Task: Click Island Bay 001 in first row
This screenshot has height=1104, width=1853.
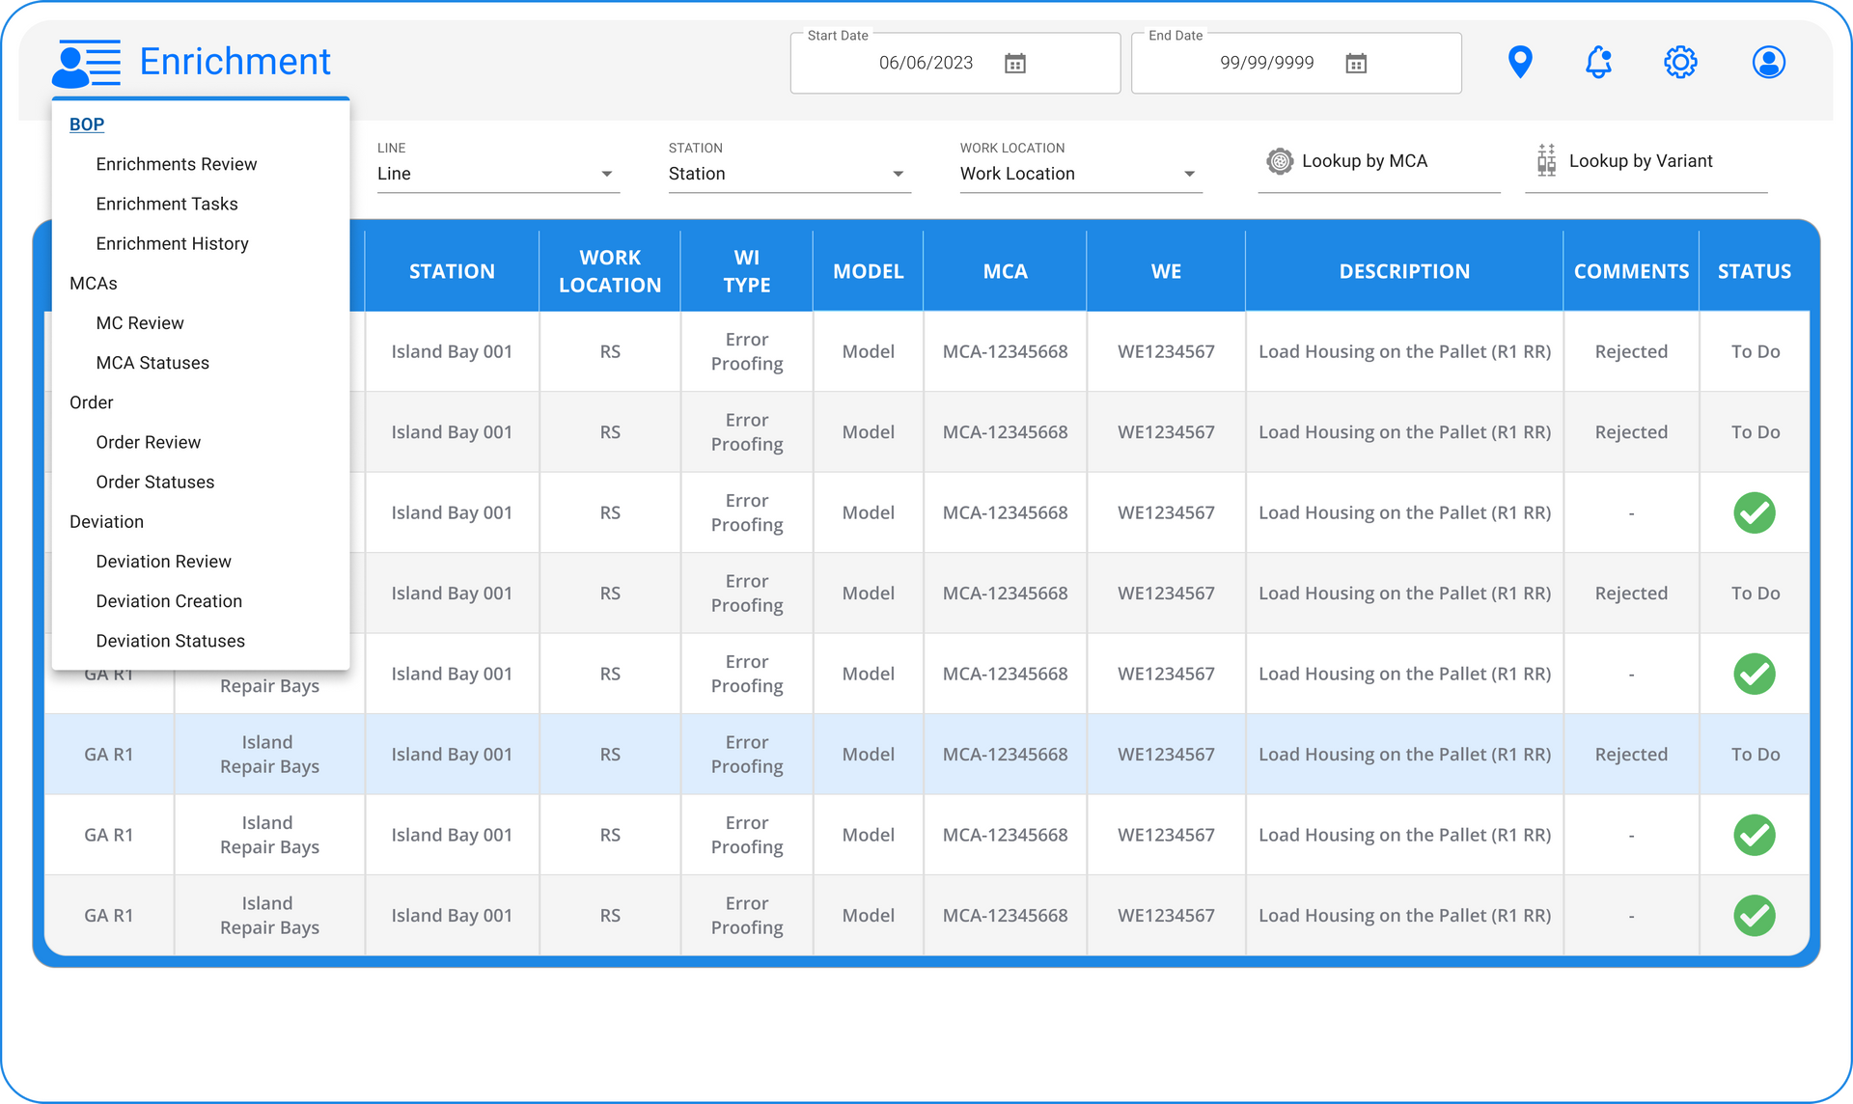Action: click(x=452, y=351)
